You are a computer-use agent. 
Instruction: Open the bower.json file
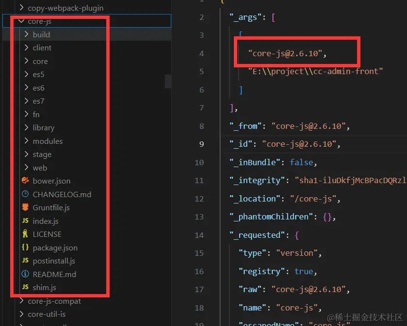click(51, 181)
